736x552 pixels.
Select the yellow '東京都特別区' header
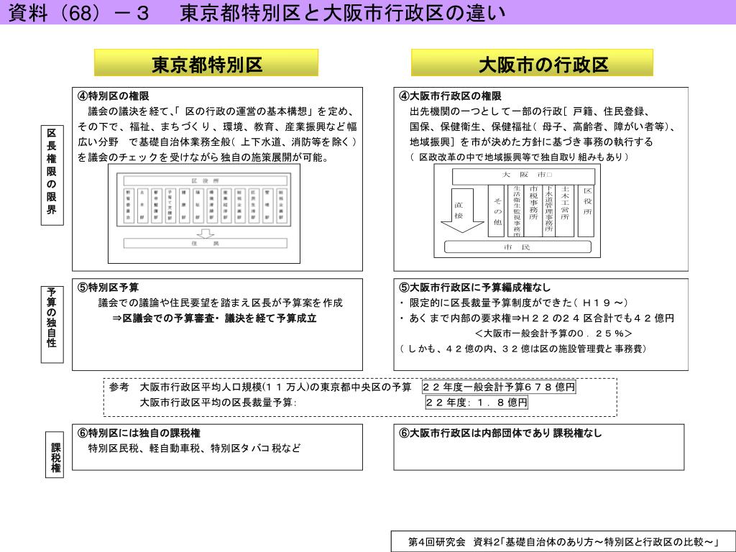[x=206, y=63]
